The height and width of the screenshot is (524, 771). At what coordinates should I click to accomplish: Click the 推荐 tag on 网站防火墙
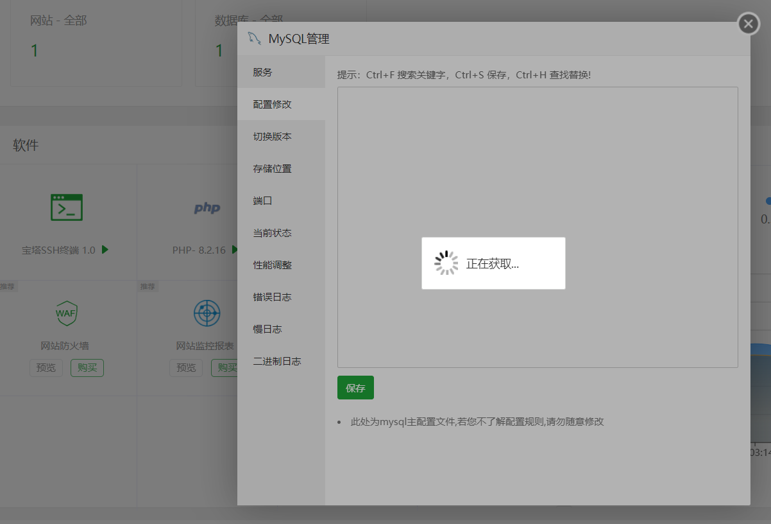(x=8, y=286)
